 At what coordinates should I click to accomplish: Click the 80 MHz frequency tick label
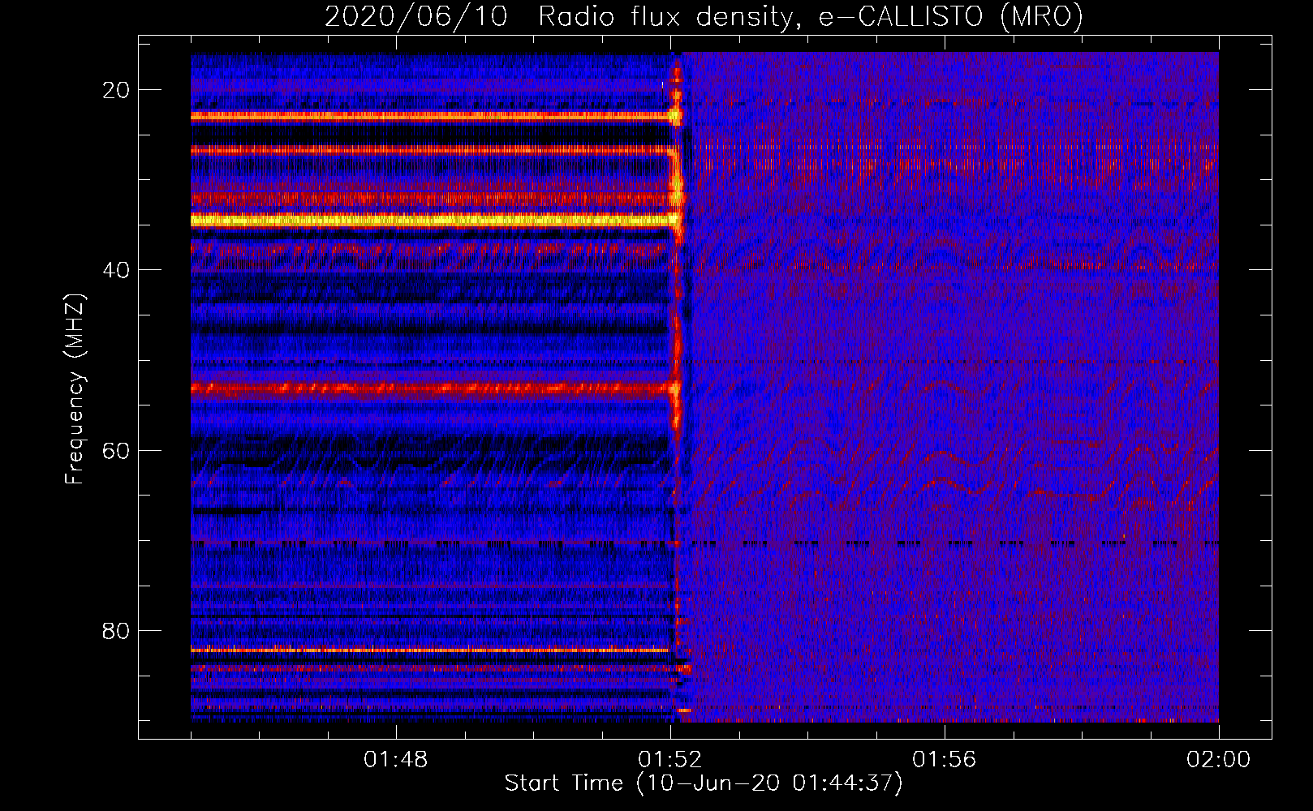pos(116,630)
